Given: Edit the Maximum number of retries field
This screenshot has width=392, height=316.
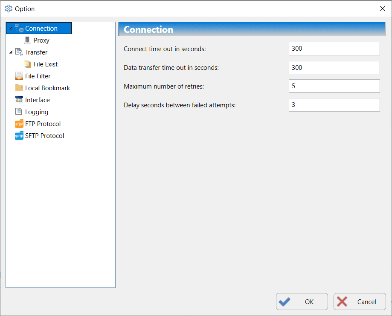Looking at the screenshot, I should [334, 86].
